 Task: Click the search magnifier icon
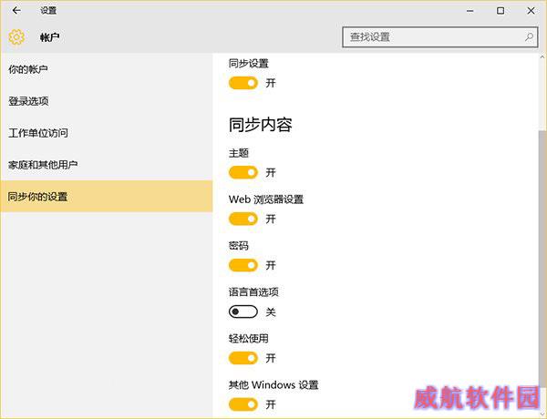click(529, 37)
